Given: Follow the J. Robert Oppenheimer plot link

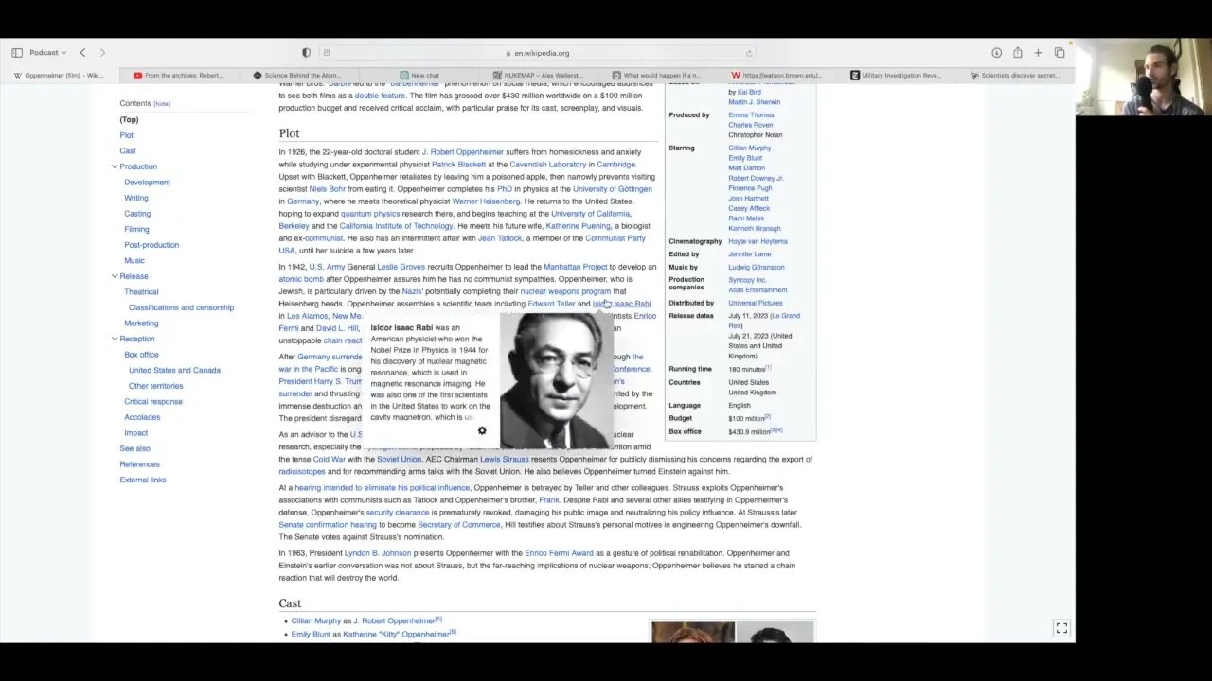Looking at the screenshot, I should [x=463, y=152].
